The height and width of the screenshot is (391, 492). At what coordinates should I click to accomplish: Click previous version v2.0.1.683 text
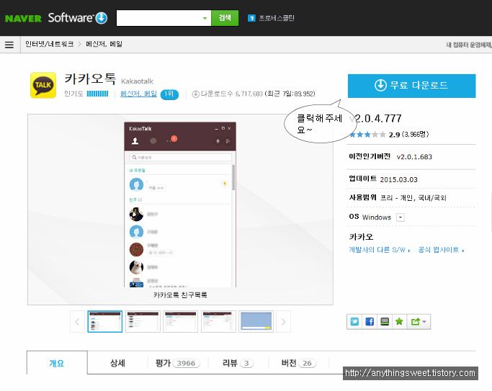[x=414, y=157]
